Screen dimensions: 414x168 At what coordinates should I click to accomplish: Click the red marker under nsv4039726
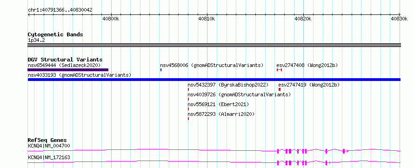(188, 99)
